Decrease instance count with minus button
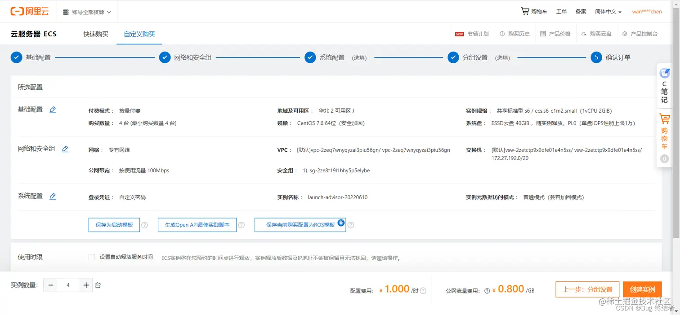The height and width of the screenshot is (315, 680). click(x=51, y=285)
